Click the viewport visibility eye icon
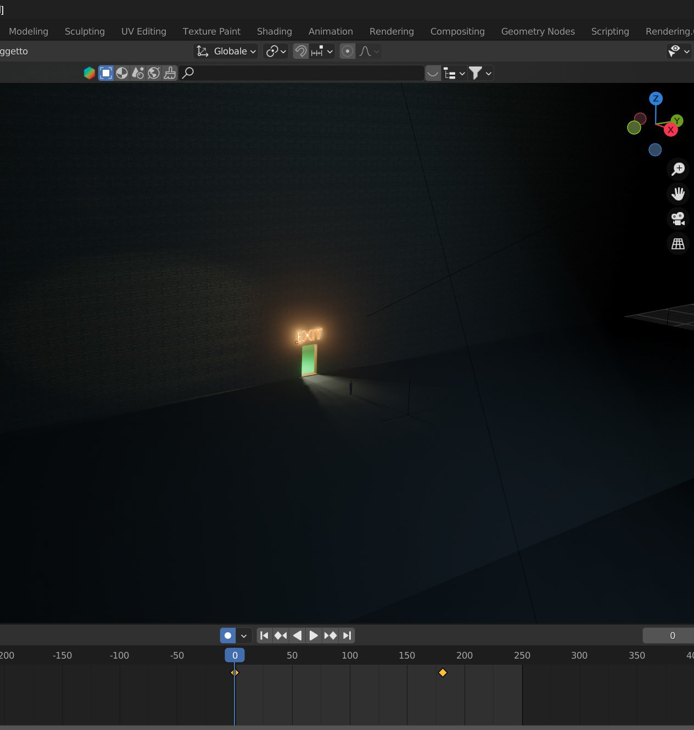The width and height of the screenshot is (694, 730). 674,51
